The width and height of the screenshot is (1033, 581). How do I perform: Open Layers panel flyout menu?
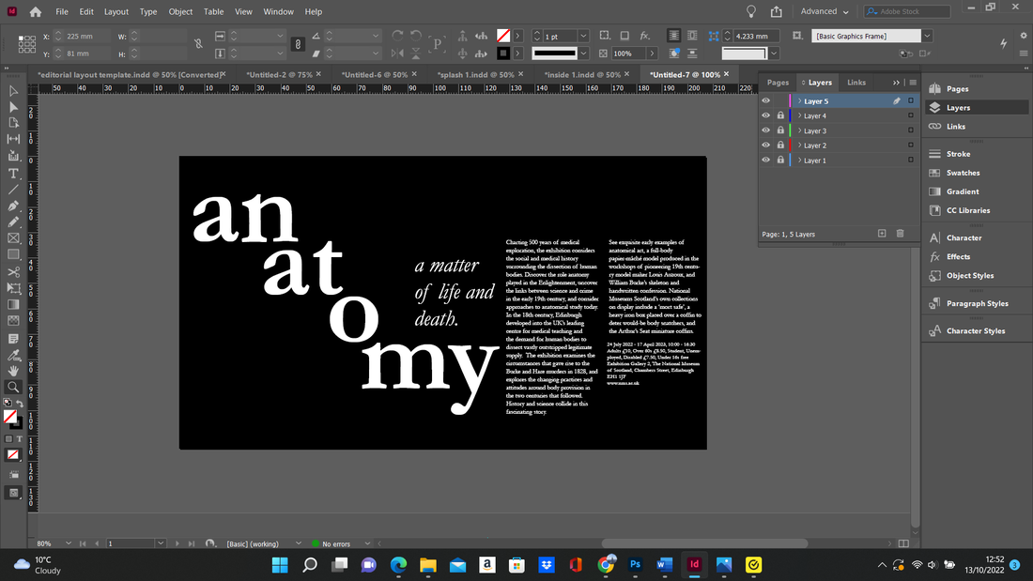pos(913,83)
